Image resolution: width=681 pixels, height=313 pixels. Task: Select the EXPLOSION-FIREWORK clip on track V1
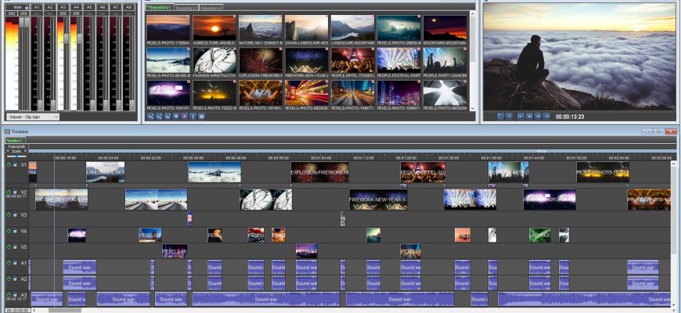(x=319, y=172)
